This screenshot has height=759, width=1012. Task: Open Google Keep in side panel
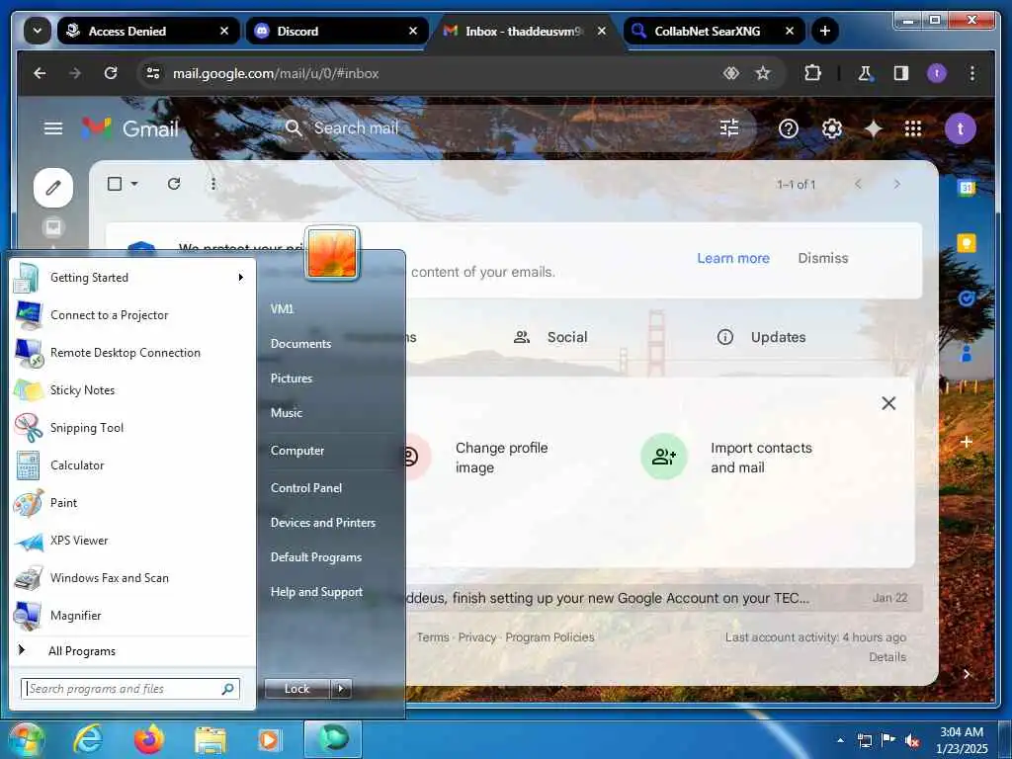pos(967,243)
